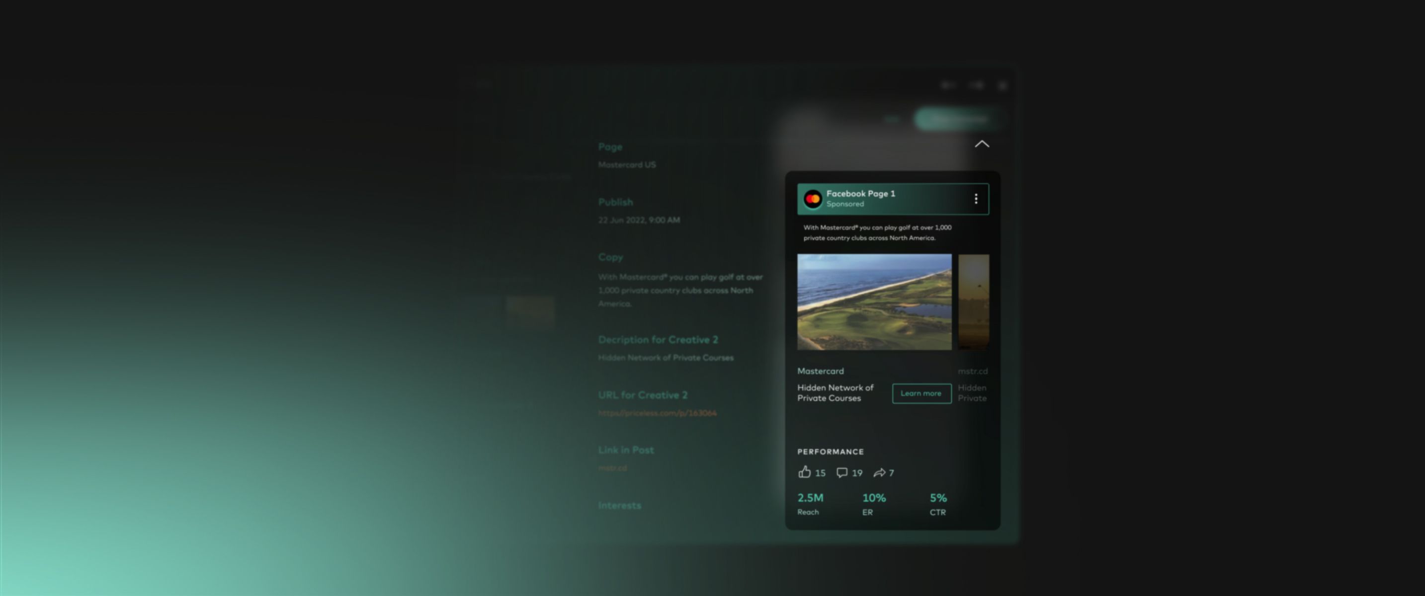Click the Facebook Page 1 title
Image resolution: width=1425 pixels, height=596 pixels.
[x=860, y=194]
